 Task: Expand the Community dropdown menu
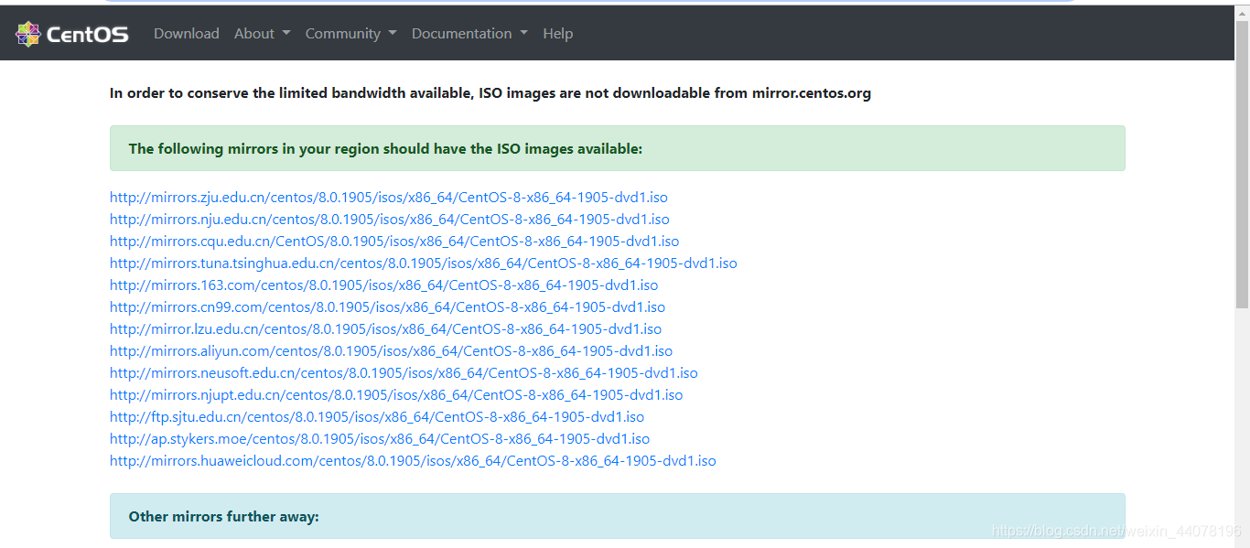point(351,34)
